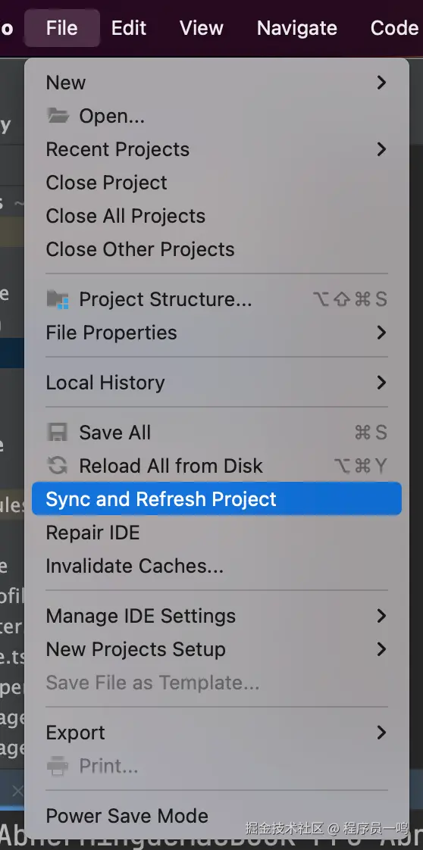Expand the Recent Projects submenu arrow
The image size is (423, 850).
pos(381,149)
